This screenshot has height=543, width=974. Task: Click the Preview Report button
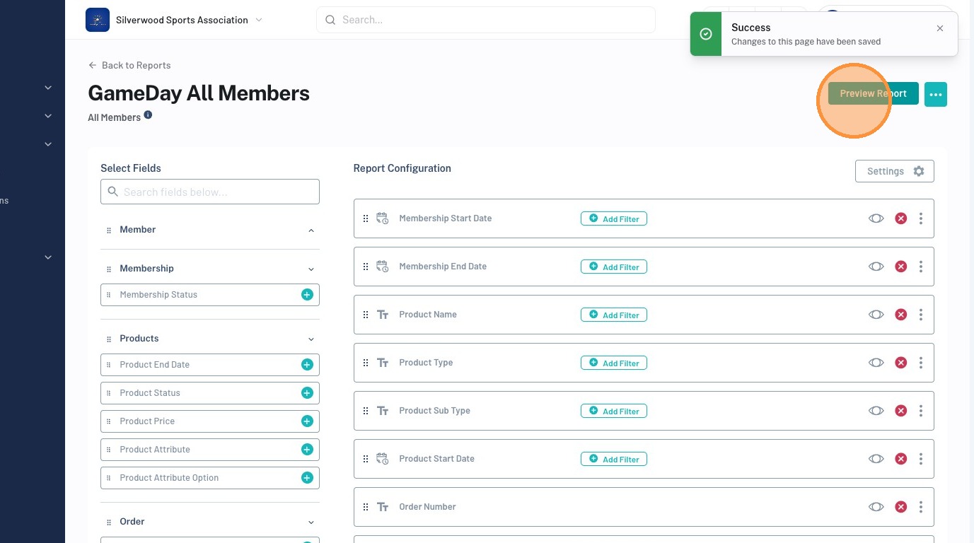[x=873, y=93]
